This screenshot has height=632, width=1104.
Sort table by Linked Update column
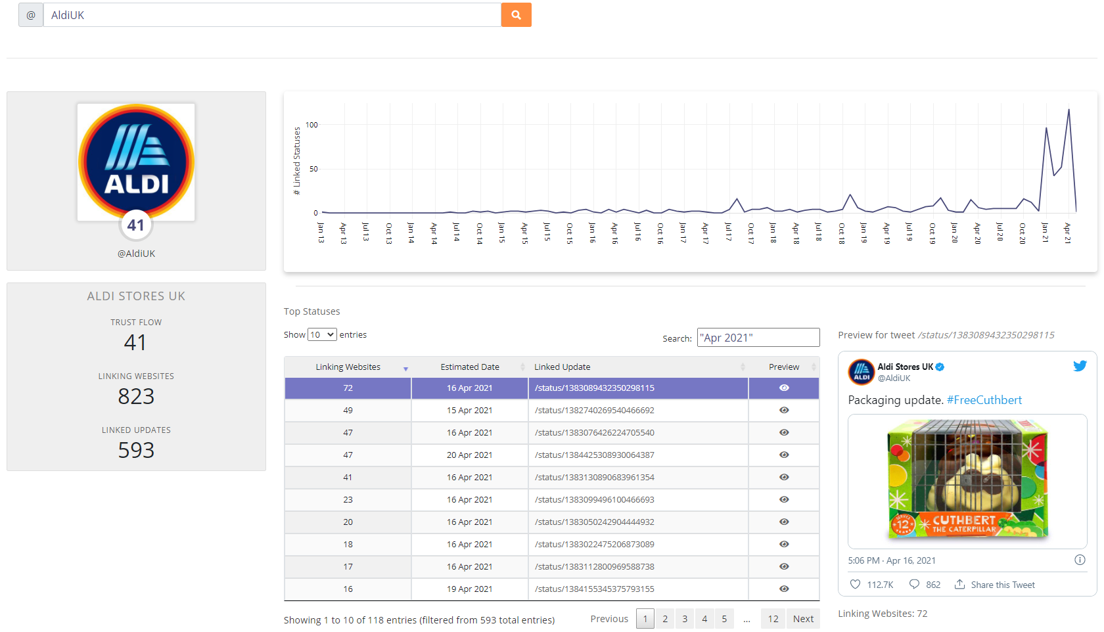[638, 367]
